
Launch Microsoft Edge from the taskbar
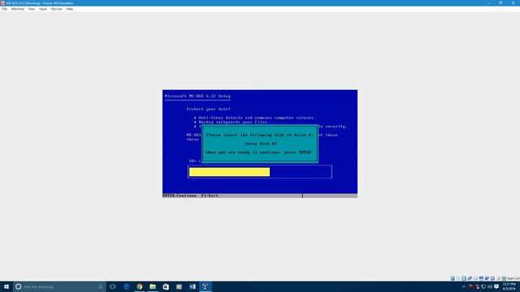tap(127, 286)
